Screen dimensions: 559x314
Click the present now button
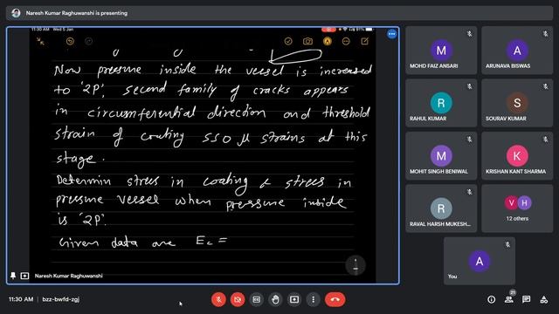(x=294, y=299)
